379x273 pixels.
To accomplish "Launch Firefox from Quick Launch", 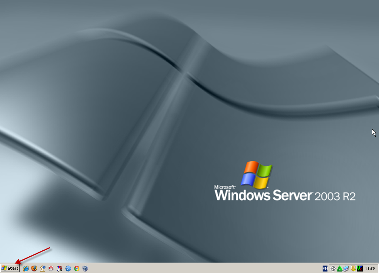I will tap(34, 269).
